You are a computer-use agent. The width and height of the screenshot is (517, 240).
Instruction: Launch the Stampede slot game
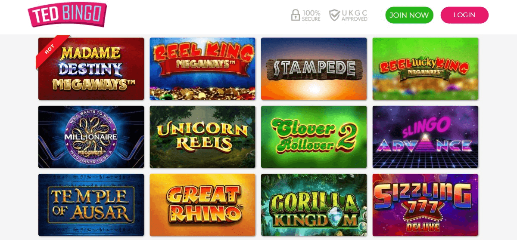[x=314, y=69]
